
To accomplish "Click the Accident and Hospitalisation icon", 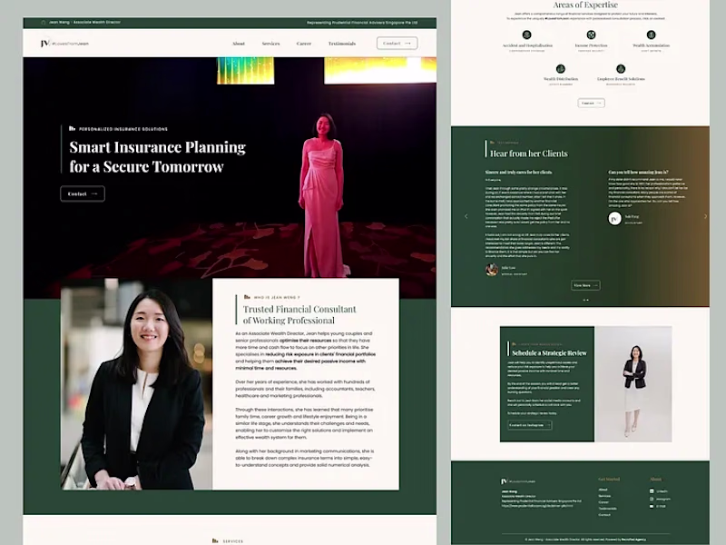I will pos(527,35).
